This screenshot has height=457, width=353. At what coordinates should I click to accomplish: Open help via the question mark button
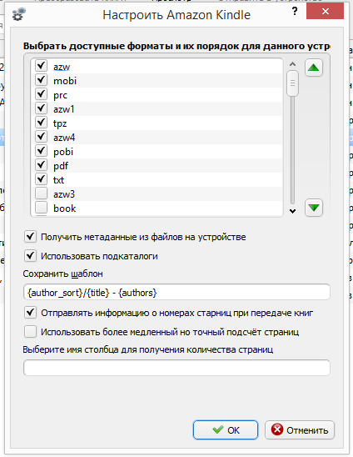(295, 12)
